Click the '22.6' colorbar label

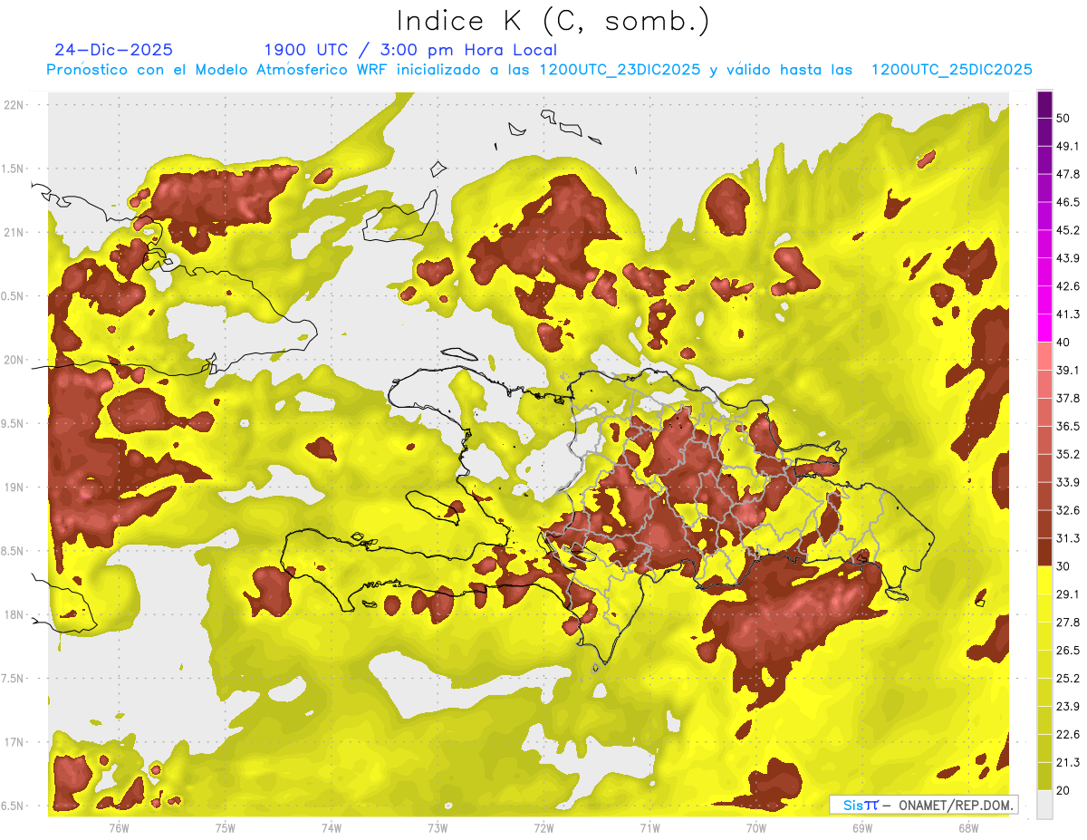pyautogui.click(x=1068, y=735)
